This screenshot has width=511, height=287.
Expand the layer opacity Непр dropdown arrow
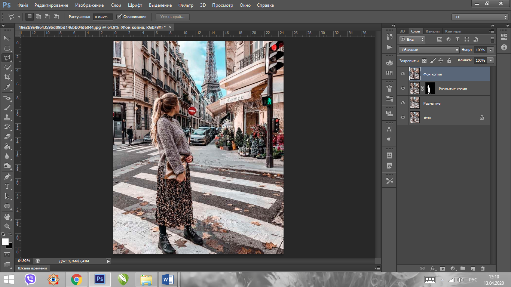[x=490, y=50]
